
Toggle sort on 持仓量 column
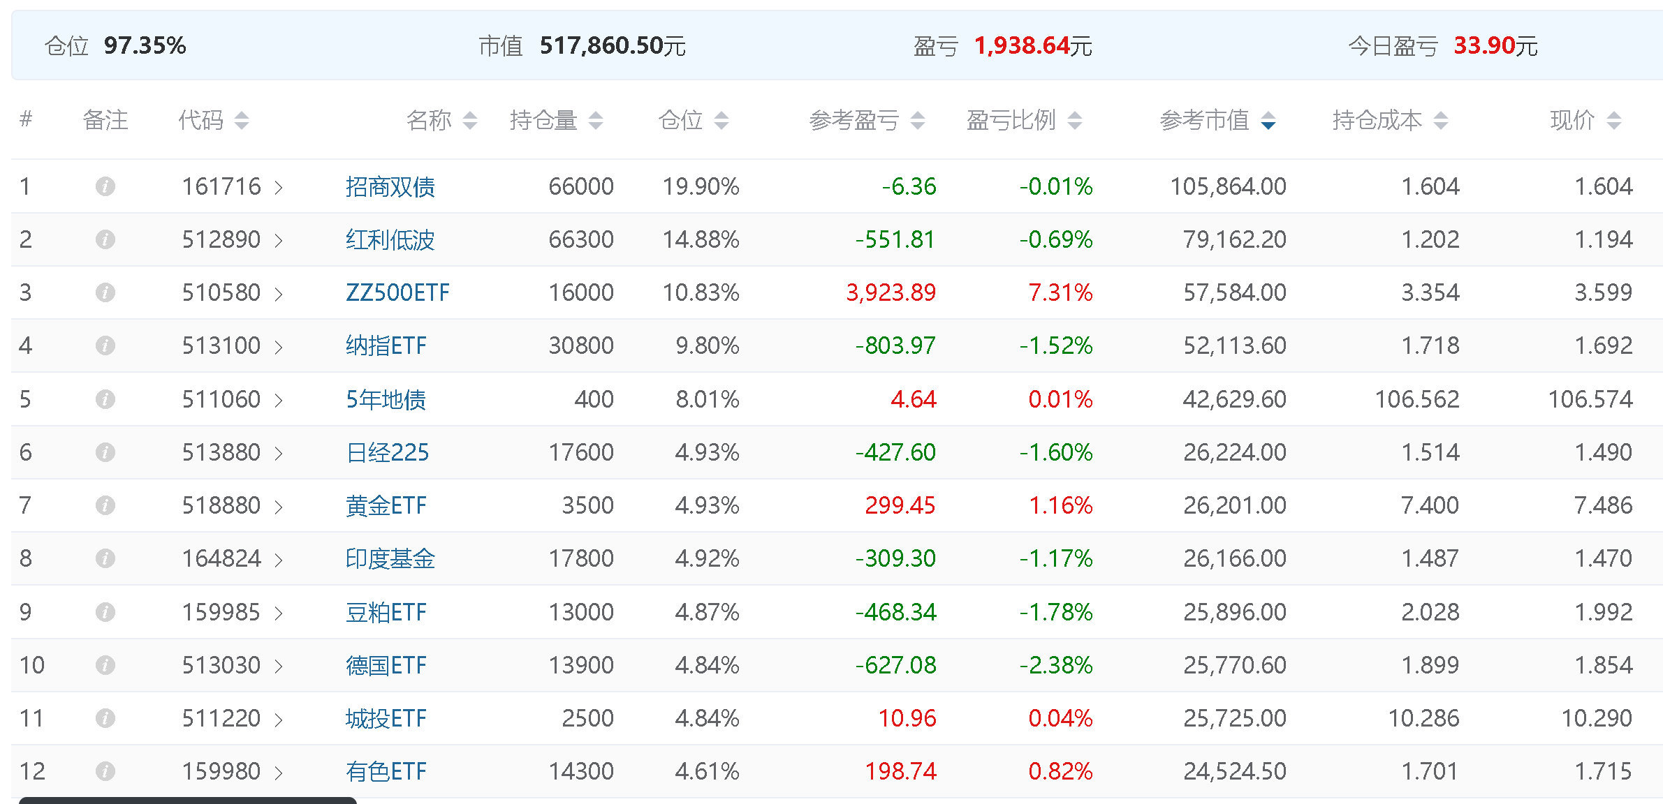coord(595,121)
